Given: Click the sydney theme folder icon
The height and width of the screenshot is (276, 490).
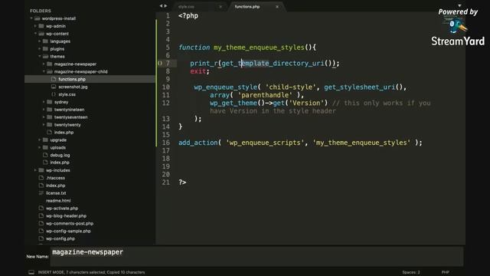Looking at the screenshot, I should coord(49,102).
